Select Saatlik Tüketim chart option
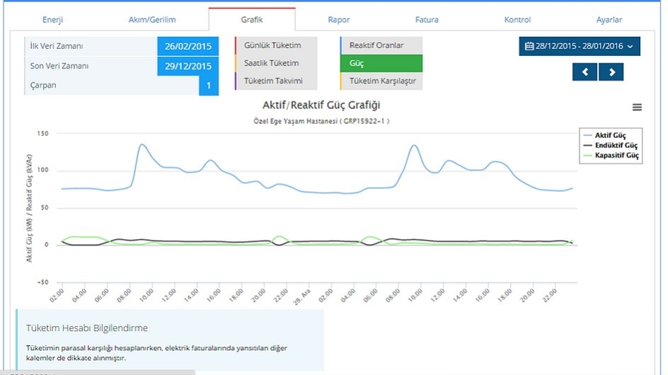Screen dimensions: 668x375 [x=276, y=63]
